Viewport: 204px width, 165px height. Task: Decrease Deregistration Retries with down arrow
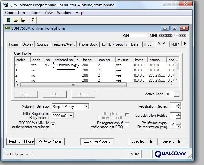(179, 117)
